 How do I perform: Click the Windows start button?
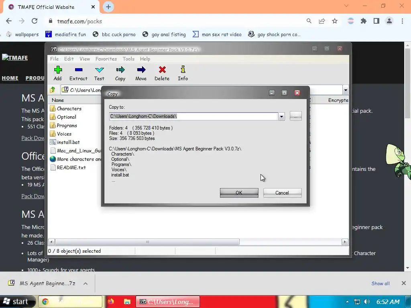point(17,302)
